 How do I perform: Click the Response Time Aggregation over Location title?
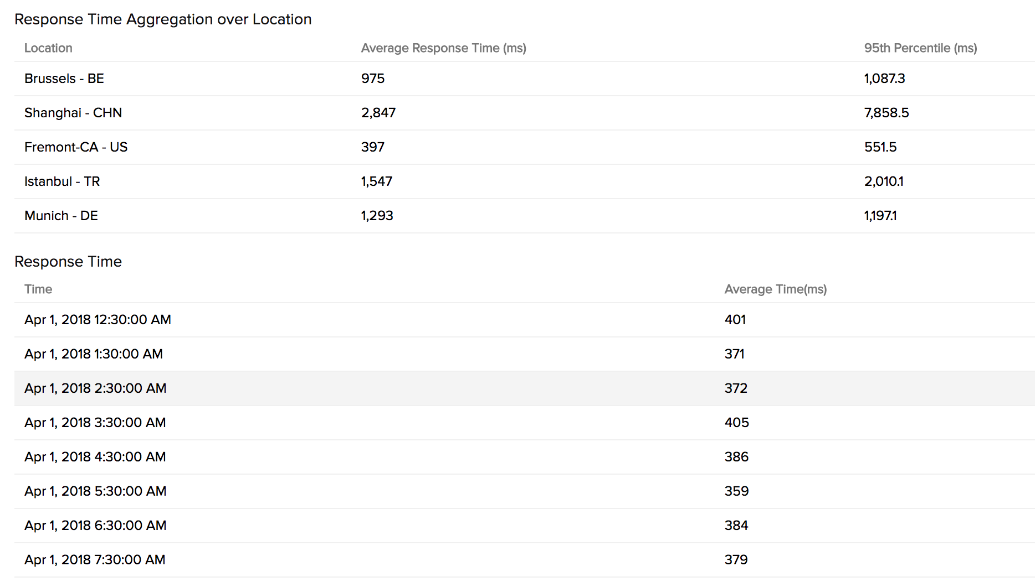coord(163,19)
